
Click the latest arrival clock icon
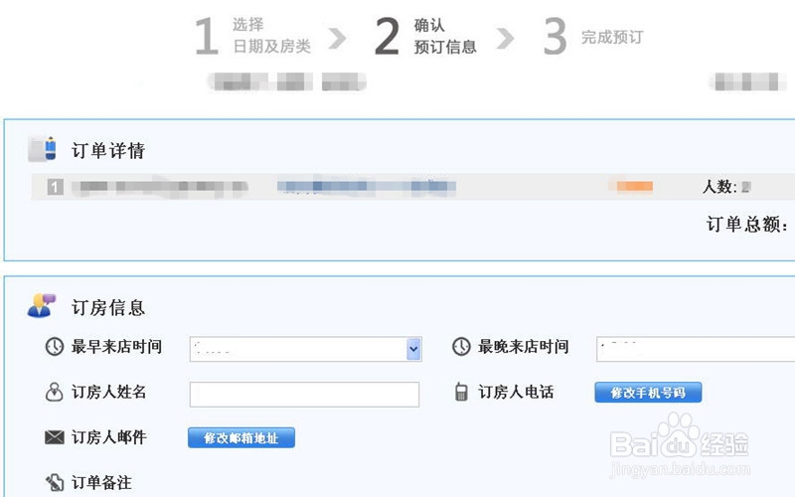click(x=461, y=347)
